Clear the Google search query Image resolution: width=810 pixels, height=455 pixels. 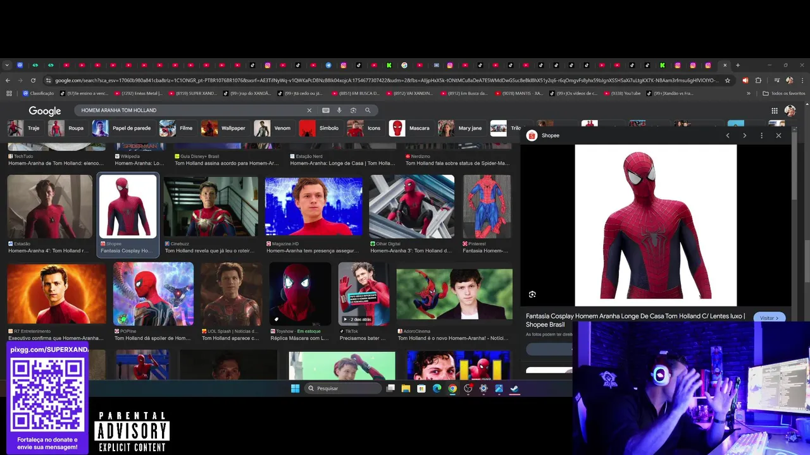[309, 110]
